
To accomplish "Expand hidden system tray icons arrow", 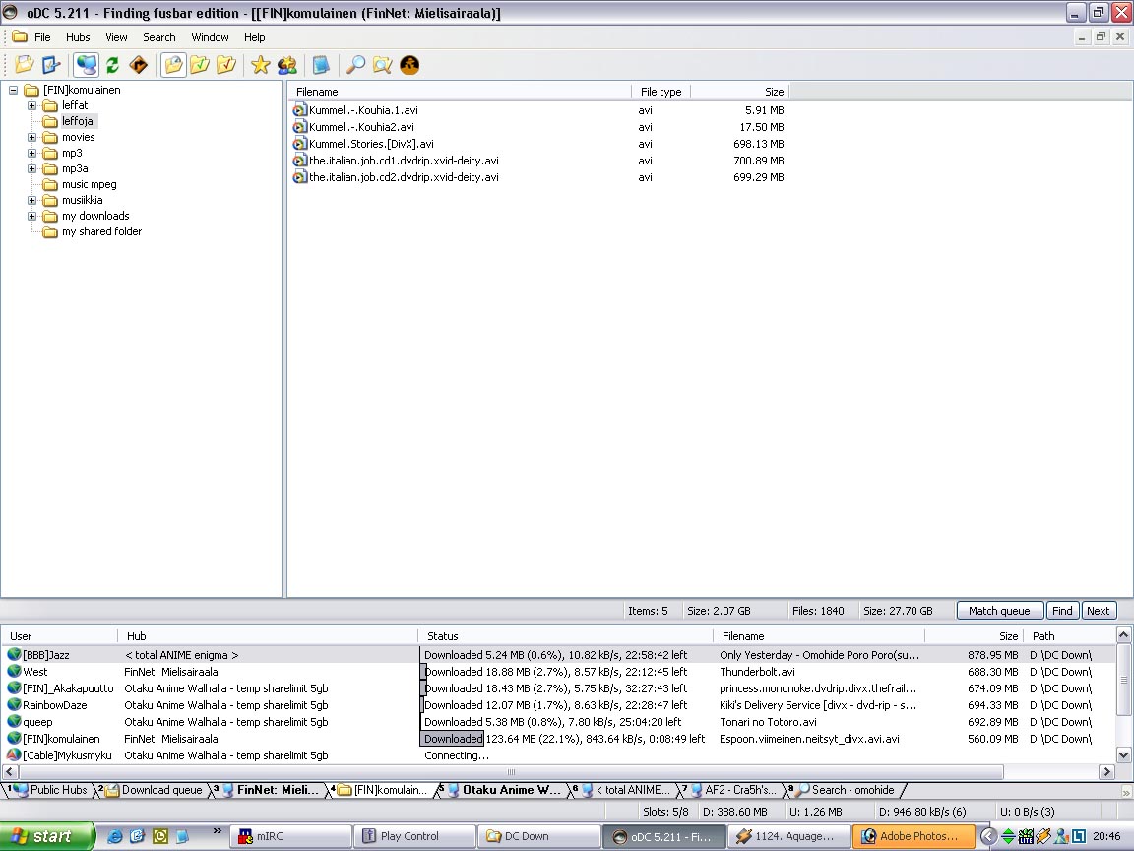I will coord(988,836).
